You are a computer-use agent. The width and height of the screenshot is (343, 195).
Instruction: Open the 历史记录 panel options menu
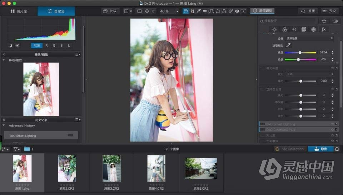point(78,120)
